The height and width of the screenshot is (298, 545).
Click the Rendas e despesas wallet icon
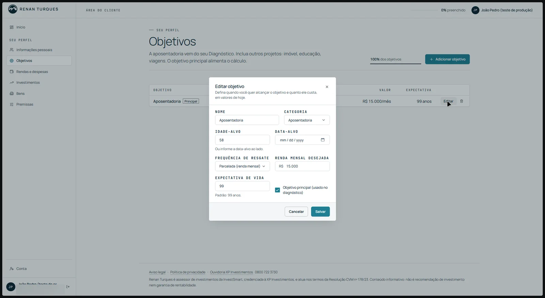click(x=12, y=72)
